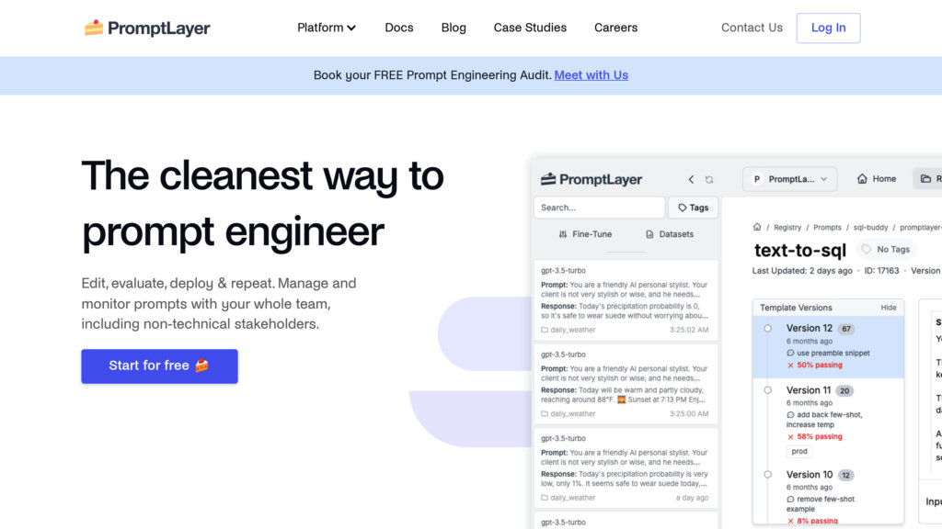Click the text-to-sql prompt title

pyautogui.click(x=799, y=250)
